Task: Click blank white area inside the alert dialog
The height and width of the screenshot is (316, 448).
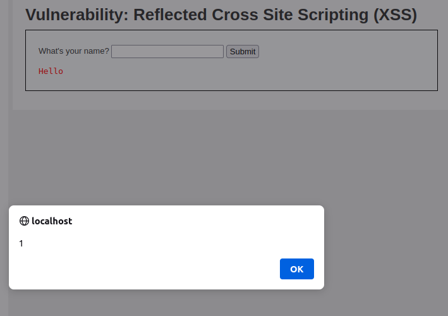Action: click(171, 243)
